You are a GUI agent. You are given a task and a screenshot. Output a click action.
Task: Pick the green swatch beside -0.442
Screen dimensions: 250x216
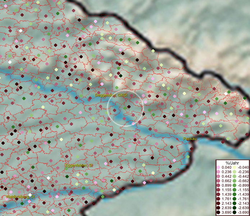coord(235,176)
